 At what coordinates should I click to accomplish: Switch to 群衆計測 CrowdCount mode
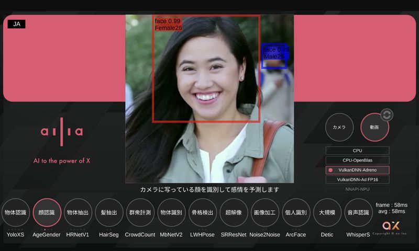tap(140, 213)
